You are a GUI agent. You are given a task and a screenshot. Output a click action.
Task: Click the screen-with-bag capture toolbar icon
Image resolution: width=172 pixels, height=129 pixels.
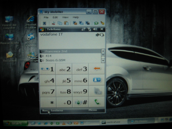pyautogui.click(x=75, y=23)
